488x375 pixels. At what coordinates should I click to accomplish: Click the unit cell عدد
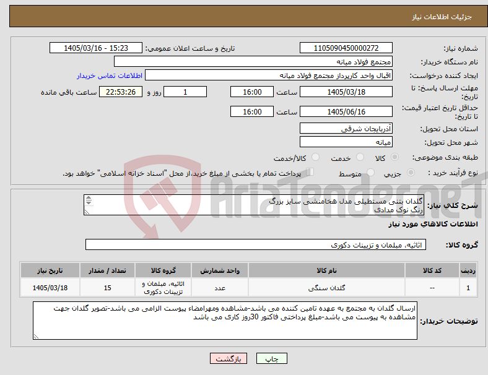pyautogui.click(x=220, y=288)
